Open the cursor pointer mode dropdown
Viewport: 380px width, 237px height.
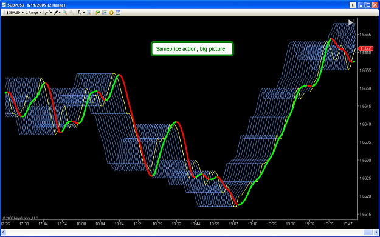click(x=81, y=13)
